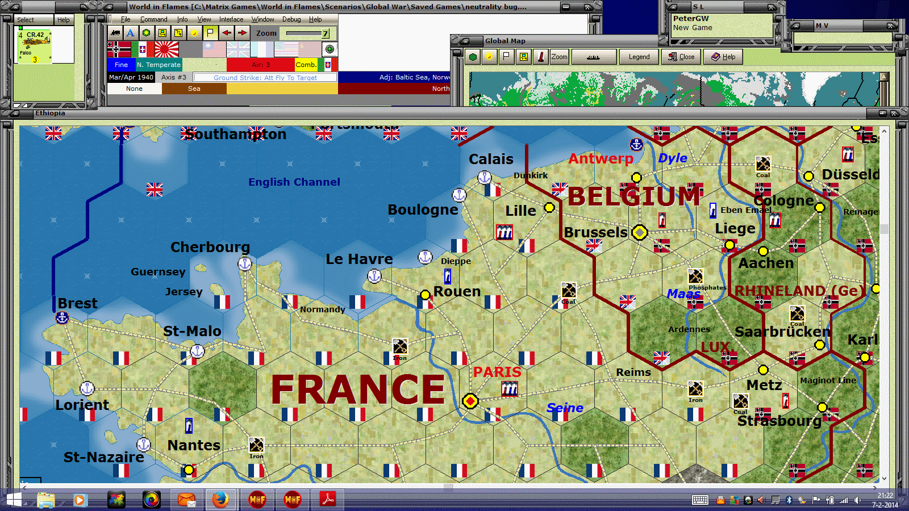Click the white flag icon in Global Map
This screenshot has height=511, width=909.
pos(506,57)
